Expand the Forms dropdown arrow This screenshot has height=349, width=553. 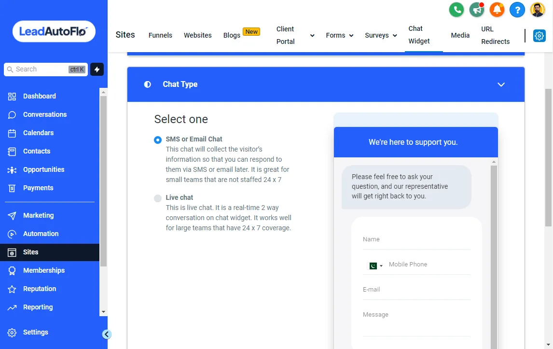click(x=351, y=35)
